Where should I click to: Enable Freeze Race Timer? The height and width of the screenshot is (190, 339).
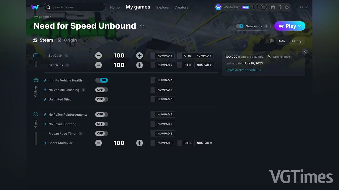coord(101,133)
